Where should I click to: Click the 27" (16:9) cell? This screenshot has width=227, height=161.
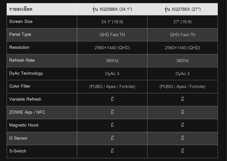pyautogui.click(x=182, y=22)
